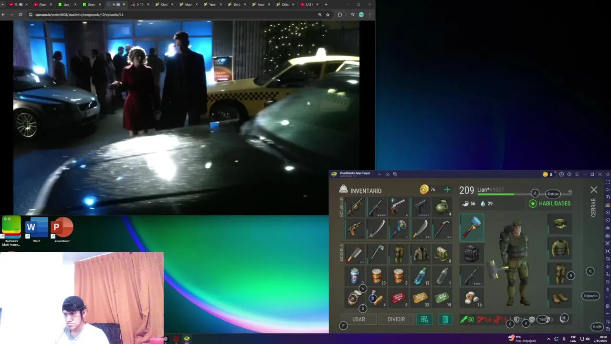Select the meat cleaver in the backpack
Viewport: 611px width, 344px height.
pos(355,254)
